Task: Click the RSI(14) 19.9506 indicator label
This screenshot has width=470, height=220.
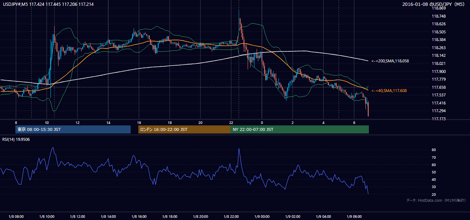Action: point(17,139)
